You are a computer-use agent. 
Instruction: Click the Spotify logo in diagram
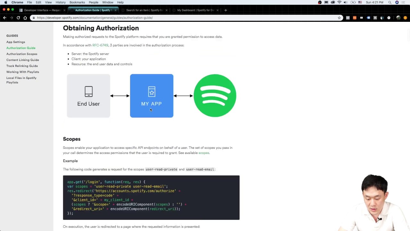(x=215, y=96)
